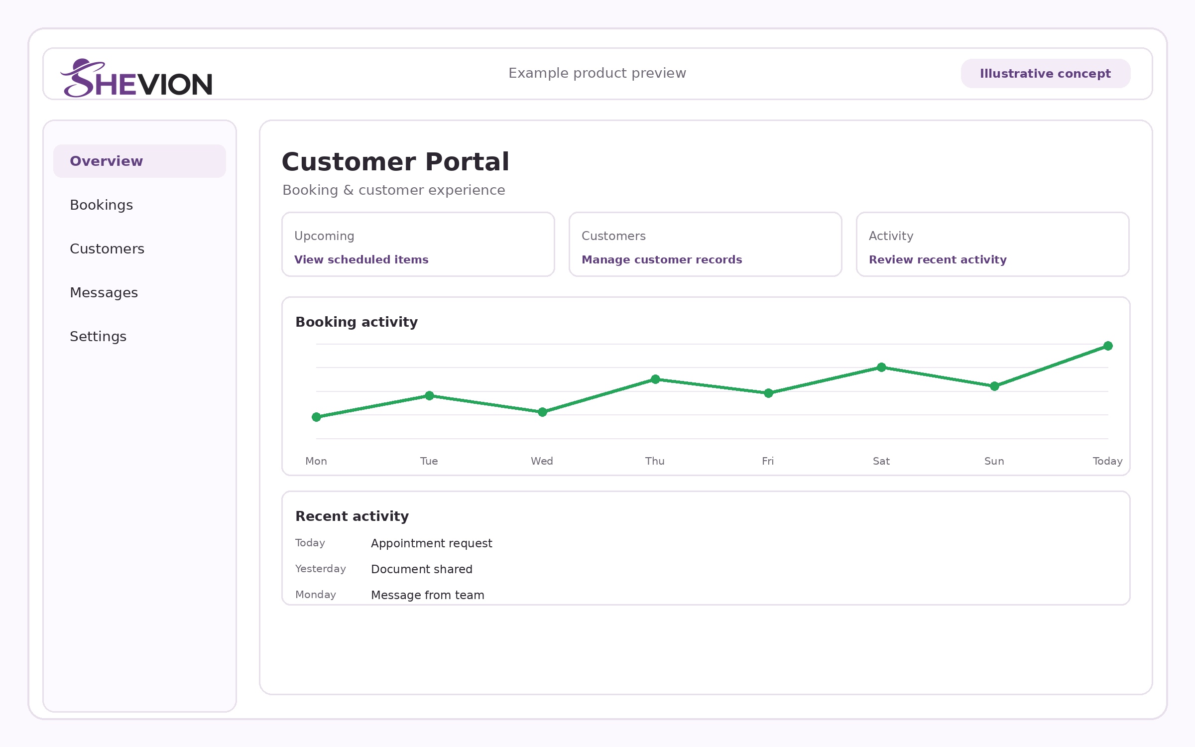Click the Recent activity heading

coord(352,516)
